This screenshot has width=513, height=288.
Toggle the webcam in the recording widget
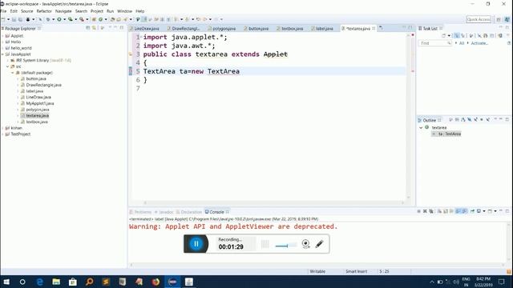pos(305,243)
